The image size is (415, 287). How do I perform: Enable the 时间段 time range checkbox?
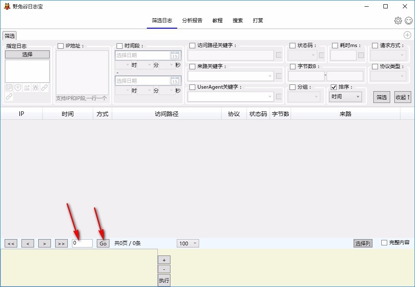tap(120, 46)
